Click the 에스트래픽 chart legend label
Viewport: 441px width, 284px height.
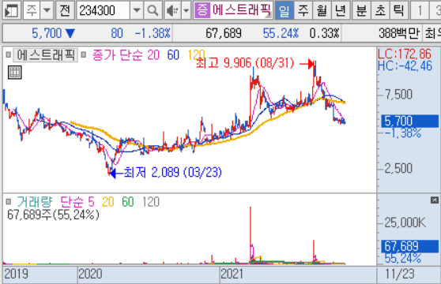click(x=46, y=54)
